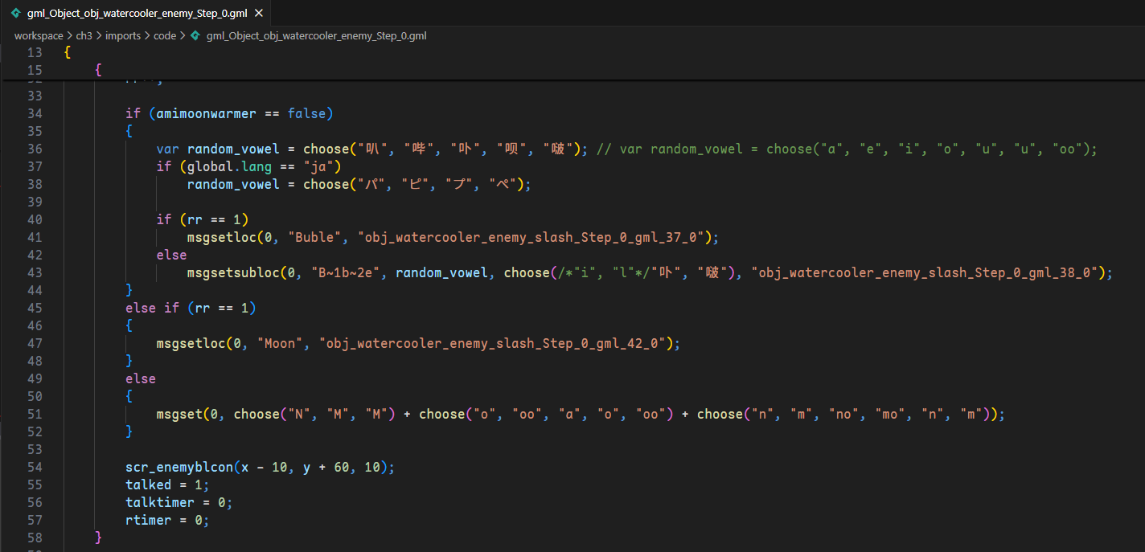Click the string ending in gml_42_0
Screen dimensions: 1145x552
click(x=491, y=343)
